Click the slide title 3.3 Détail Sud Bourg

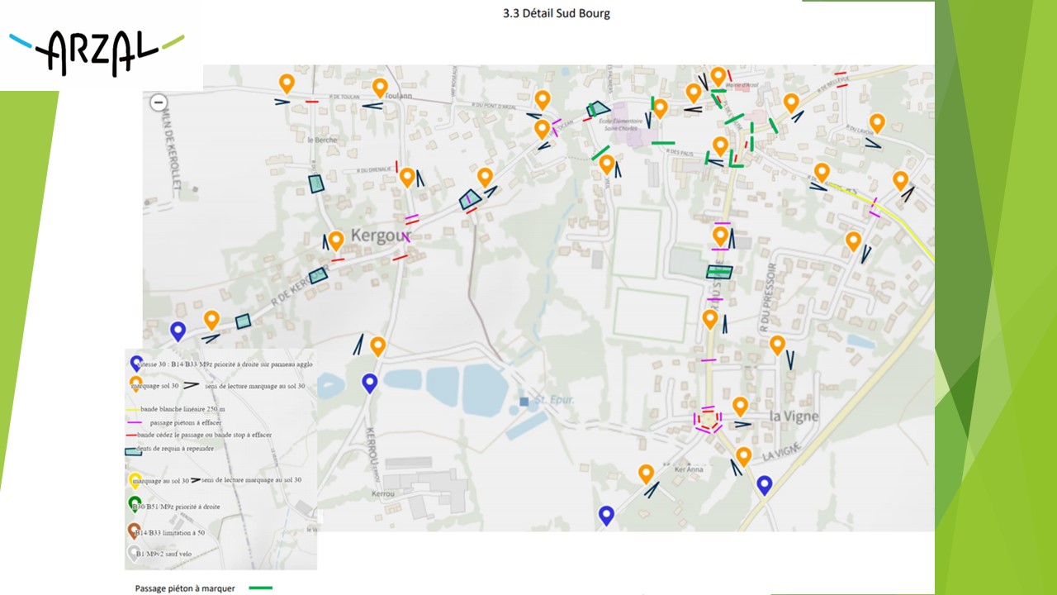pos(556,13)
